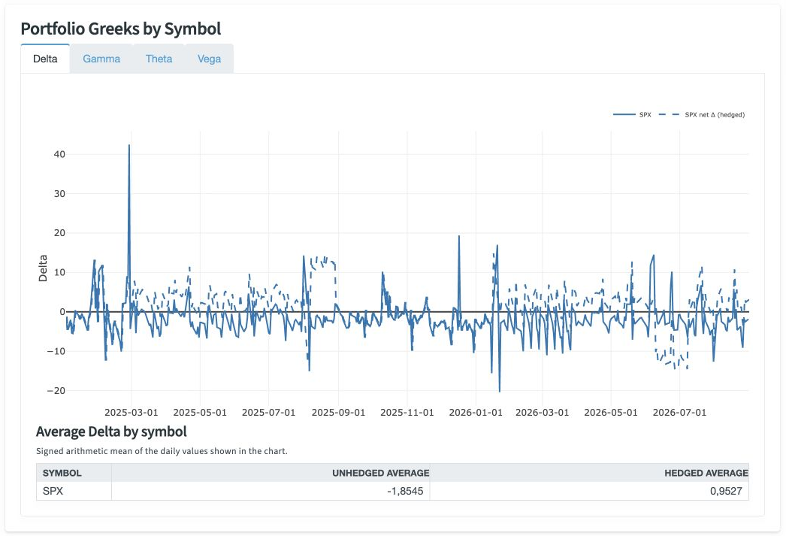Click the 2026-01-01 x-axis label
The height and width of the screenshot is (536, 786).
tap(475, 412)
